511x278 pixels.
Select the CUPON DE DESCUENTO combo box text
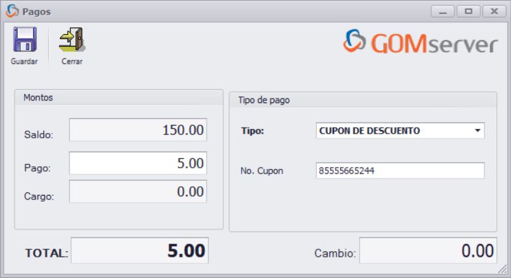[369, 131]
